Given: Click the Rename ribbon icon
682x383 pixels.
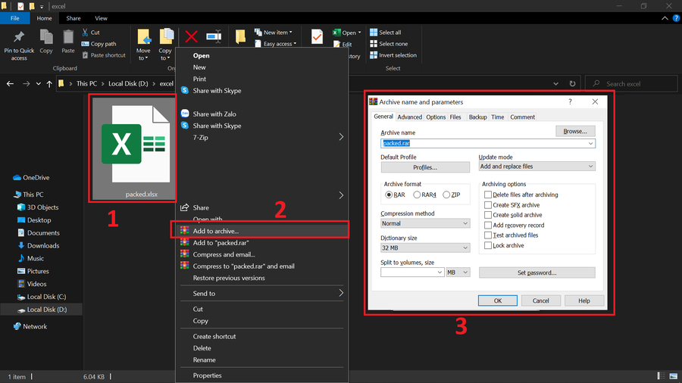Looking at the screenshot, I should [214, 37].
